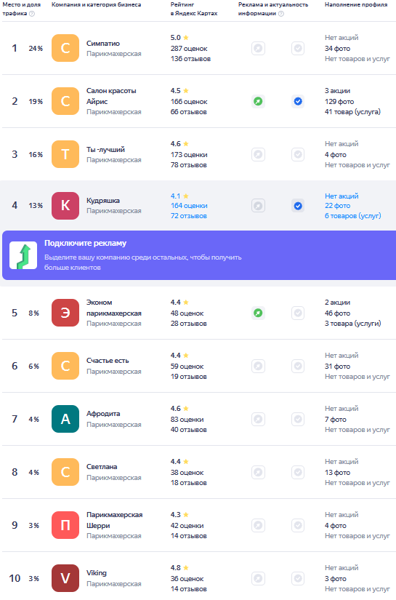Click the green arrow icon in "Подключите рекламу" banner
Viewport: 396px width, 600px height.
click(23, 255)
